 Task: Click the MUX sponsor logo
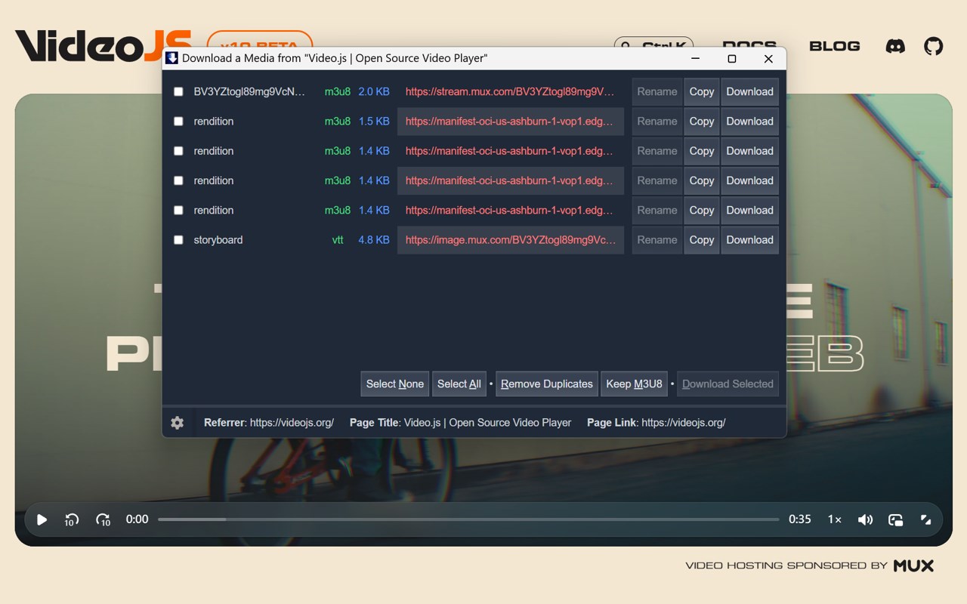(x=913, y=565)
